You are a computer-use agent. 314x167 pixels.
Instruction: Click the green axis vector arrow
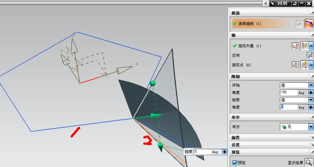[148, 116]
